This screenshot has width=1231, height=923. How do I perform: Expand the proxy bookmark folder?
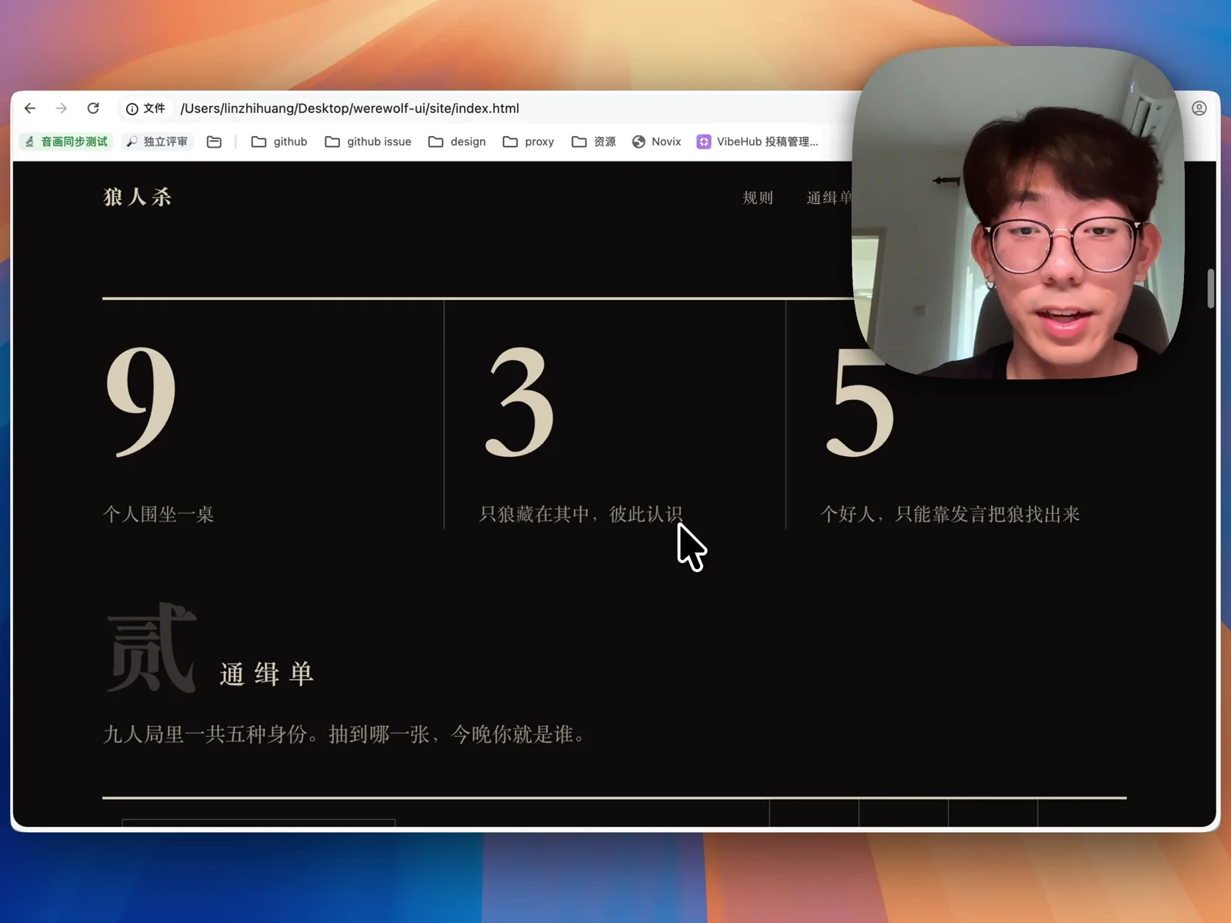pyautogui.click(x=529, y=142)
